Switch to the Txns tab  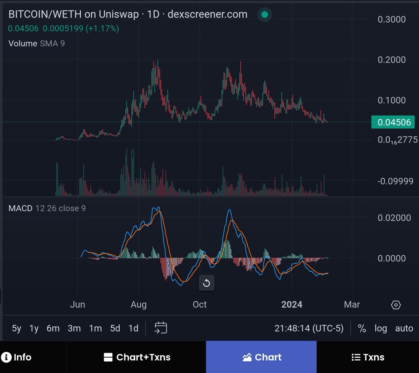368,357
